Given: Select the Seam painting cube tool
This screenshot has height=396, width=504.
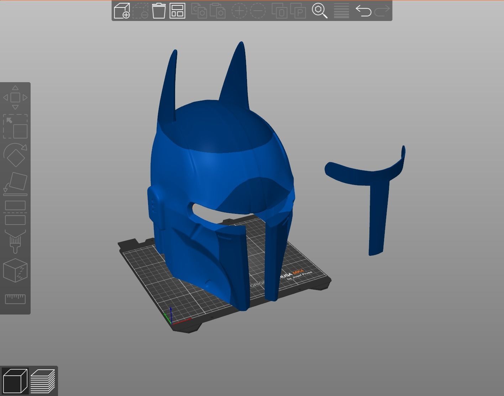Looking at the screenshot, I should 15,270.
